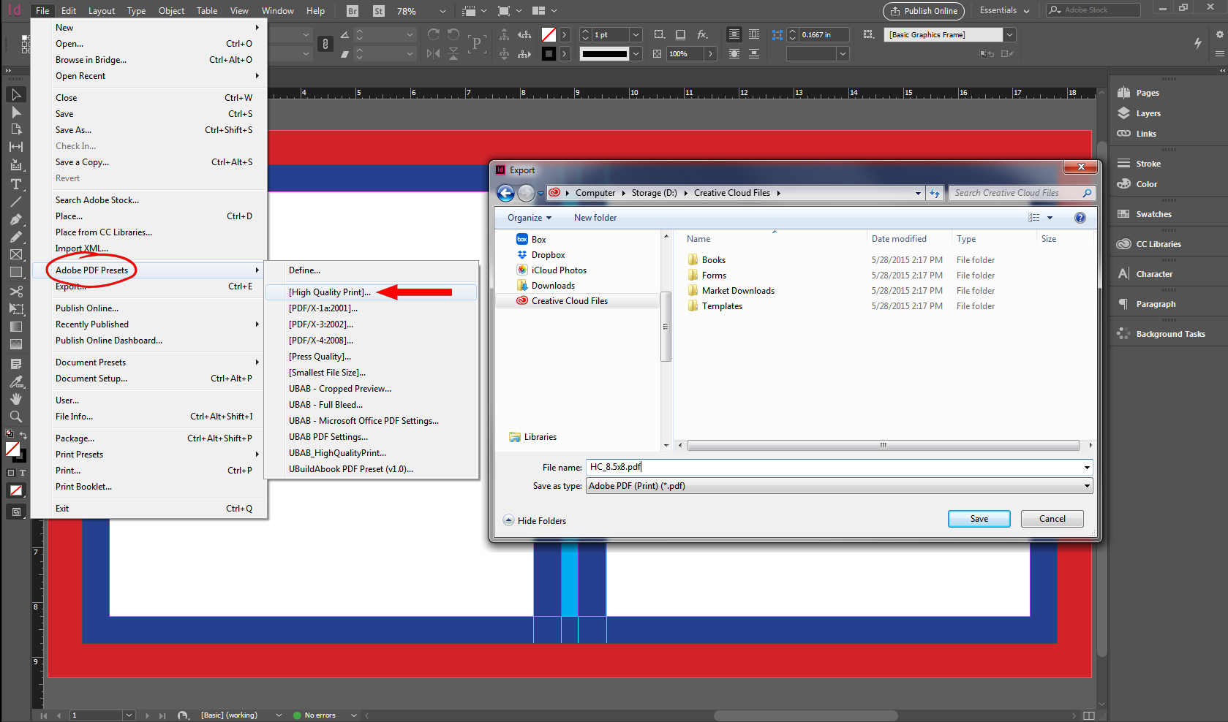The height and width of the screenshot is (722, 1228).
Task: Select Smallest File Size preset
Action: pos(371,373)
